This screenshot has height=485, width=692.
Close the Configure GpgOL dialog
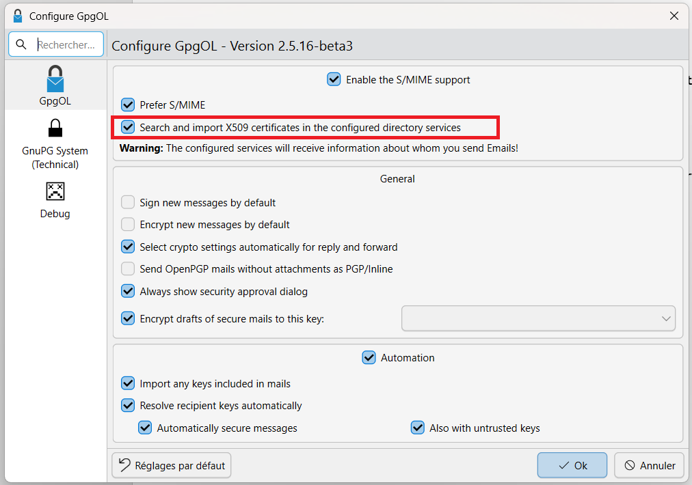pos(674,16)
